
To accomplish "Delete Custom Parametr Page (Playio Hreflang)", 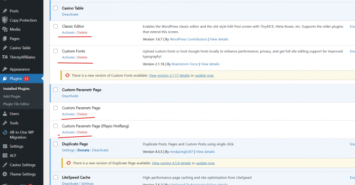I will click(x=82, y=132).
